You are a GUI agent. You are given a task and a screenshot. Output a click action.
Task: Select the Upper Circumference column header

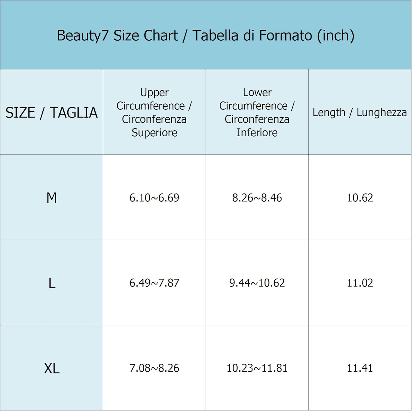click(x=154, y=112)
